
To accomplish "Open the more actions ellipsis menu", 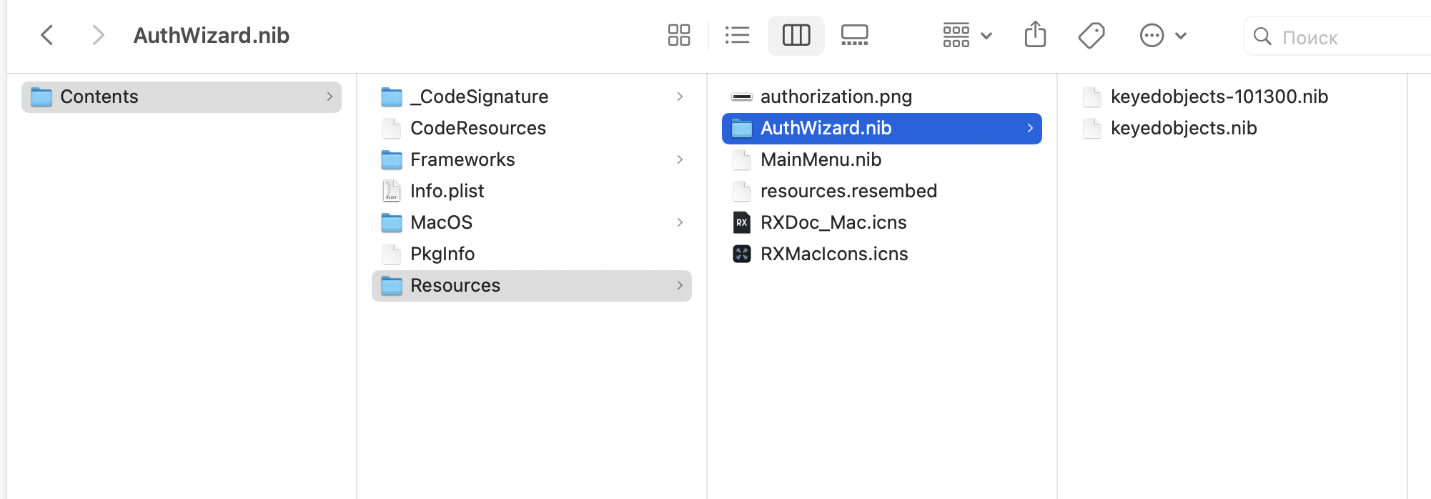I will pos(1162,35).
